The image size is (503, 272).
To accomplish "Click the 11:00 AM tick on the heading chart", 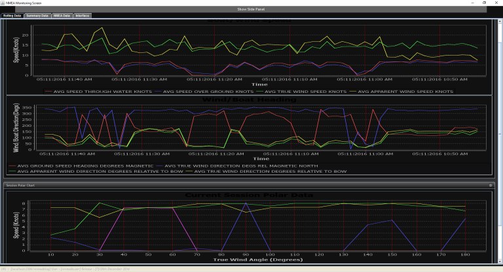I will pyautogui.click(x=365, y=154).
